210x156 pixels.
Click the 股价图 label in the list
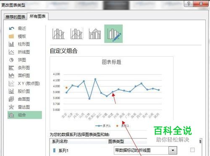click(24, 91)
